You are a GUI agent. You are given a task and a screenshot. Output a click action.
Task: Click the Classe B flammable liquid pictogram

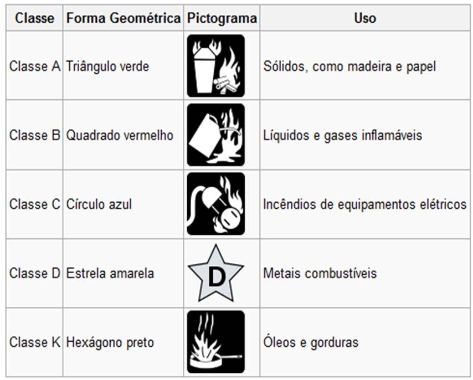(x=215, y=135)
